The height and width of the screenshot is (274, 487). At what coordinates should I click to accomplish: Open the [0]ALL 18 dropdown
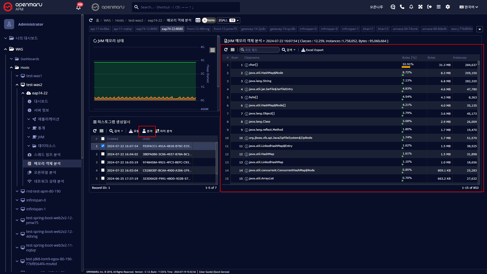click(229, 20)
